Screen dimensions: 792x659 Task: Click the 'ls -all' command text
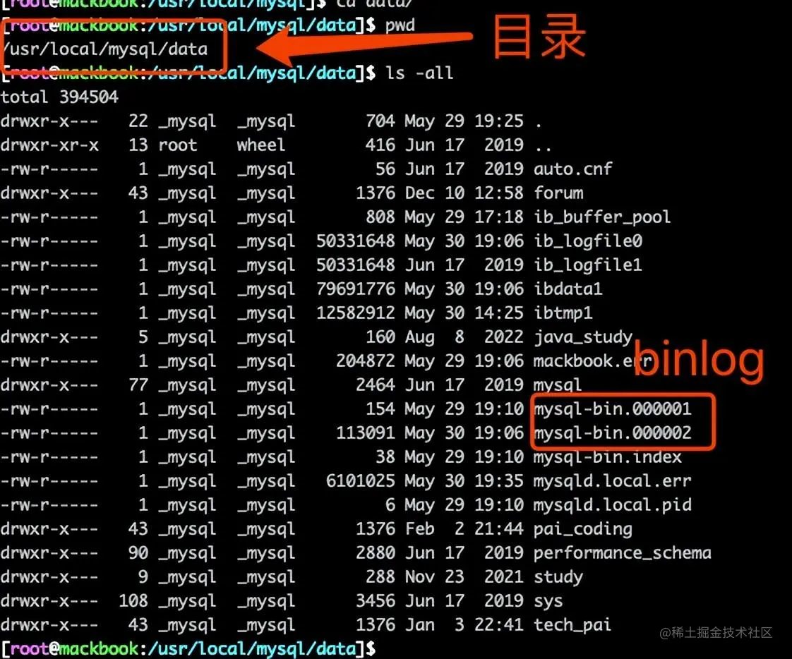click(x=419, y=73)
